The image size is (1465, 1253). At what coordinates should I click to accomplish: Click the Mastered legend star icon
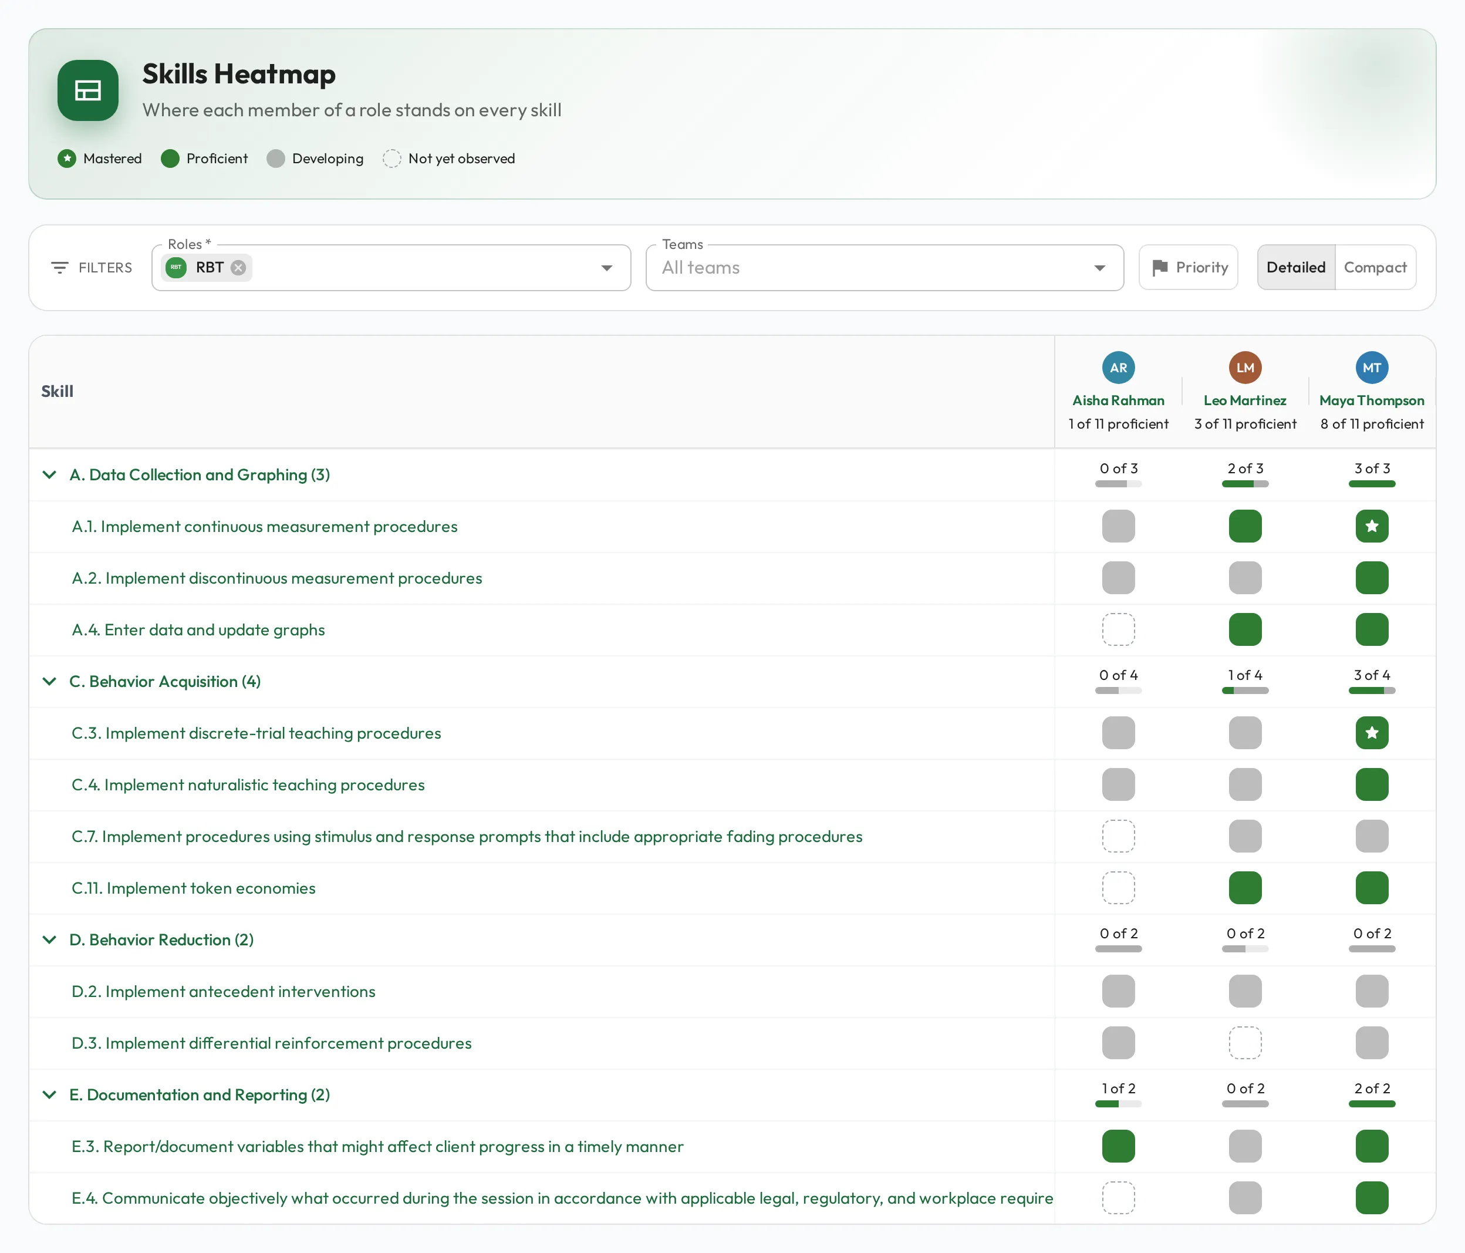coord(67,159)
